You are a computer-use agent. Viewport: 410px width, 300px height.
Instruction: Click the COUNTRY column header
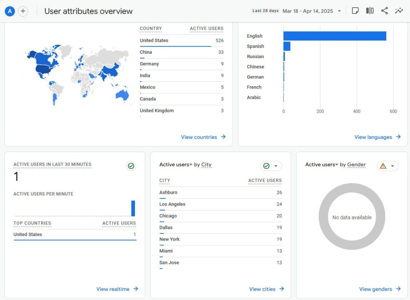click(x=151, y=28)
